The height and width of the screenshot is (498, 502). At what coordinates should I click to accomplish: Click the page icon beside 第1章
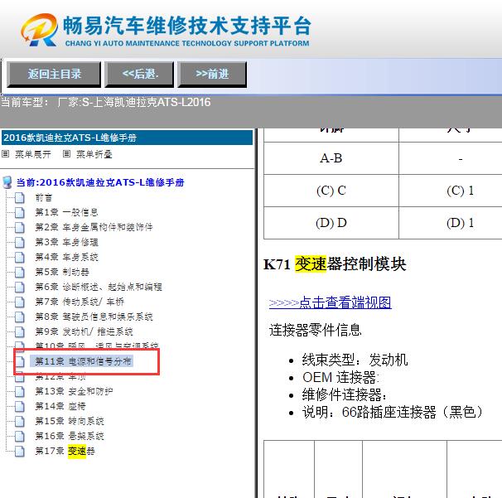tap(20, 213)
